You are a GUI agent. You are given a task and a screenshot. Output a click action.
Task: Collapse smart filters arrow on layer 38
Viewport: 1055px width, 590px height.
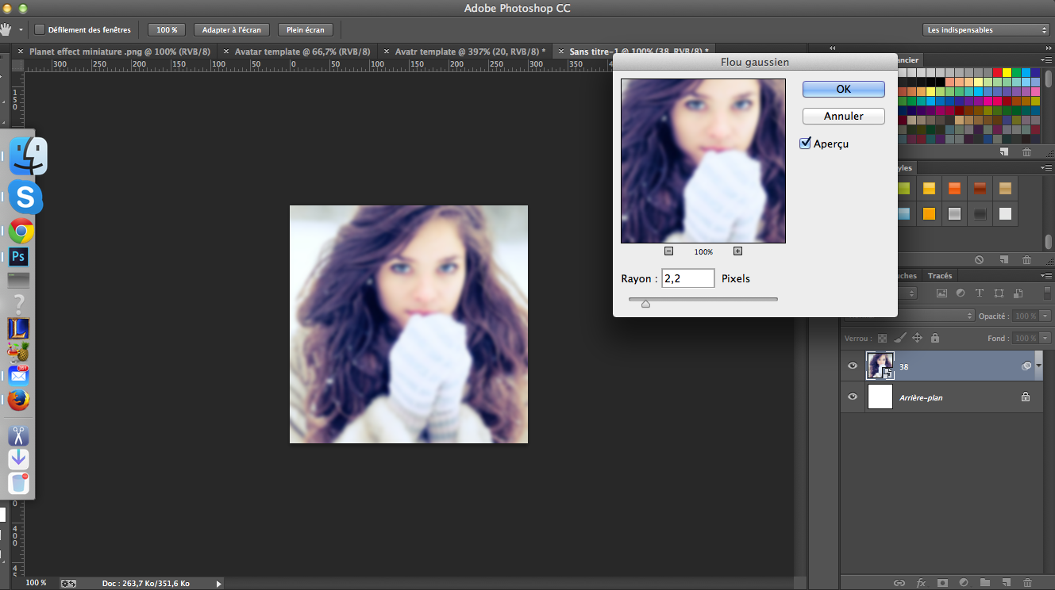point(1039,366)
